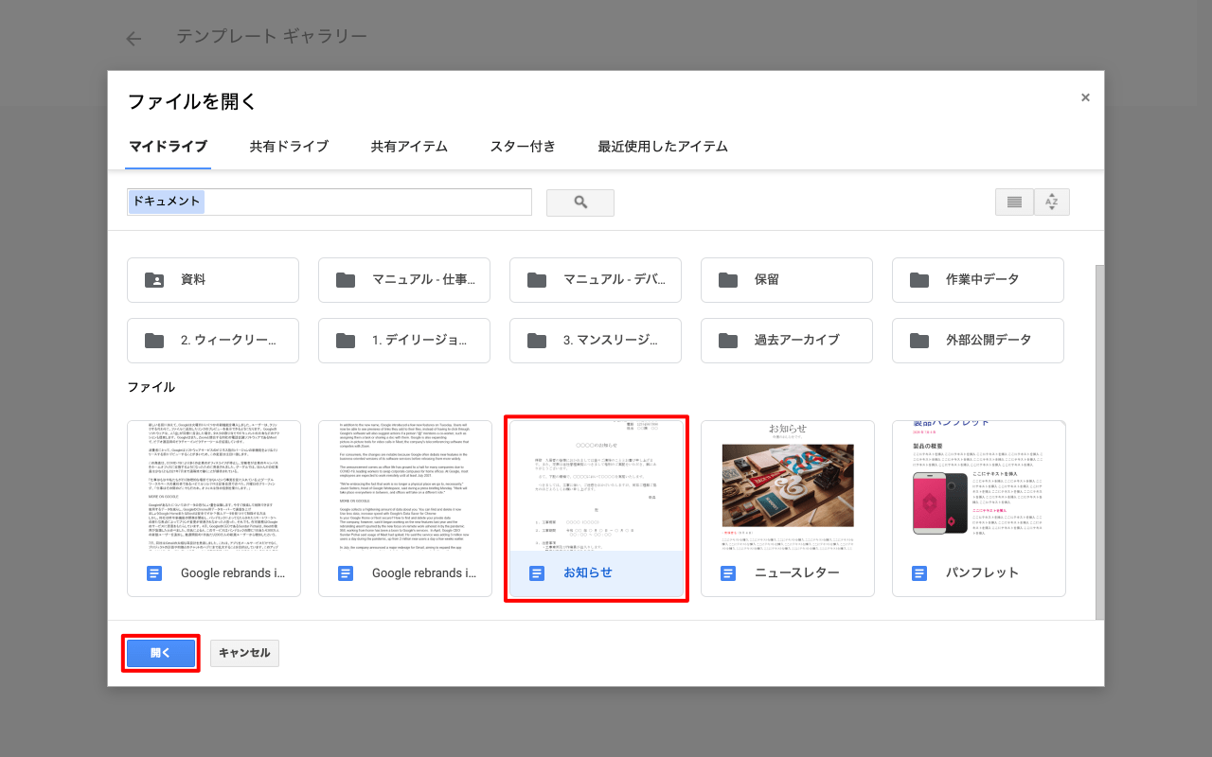Switch to list view icon
This screenshot has height=757, width=1212.
[x=1014, y=202]
